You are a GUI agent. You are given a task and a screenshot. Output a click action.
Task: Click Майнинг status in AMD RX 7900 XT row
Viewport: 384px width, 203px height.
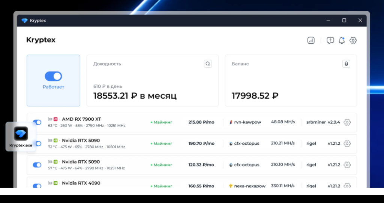(x=161, y=122)
